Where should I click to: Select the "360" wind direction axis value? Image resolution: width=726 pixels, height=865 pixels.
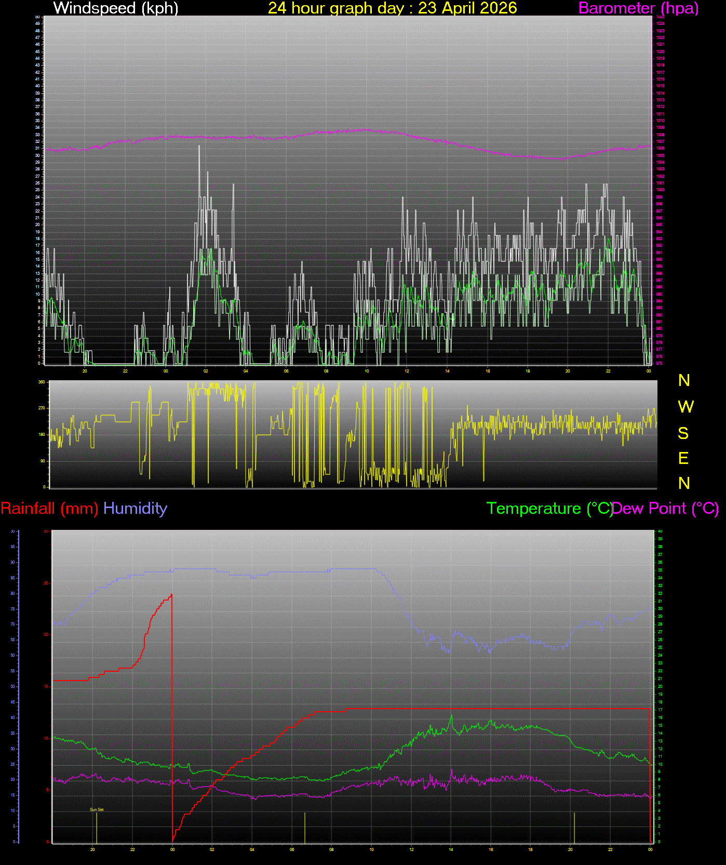(42, 382)
